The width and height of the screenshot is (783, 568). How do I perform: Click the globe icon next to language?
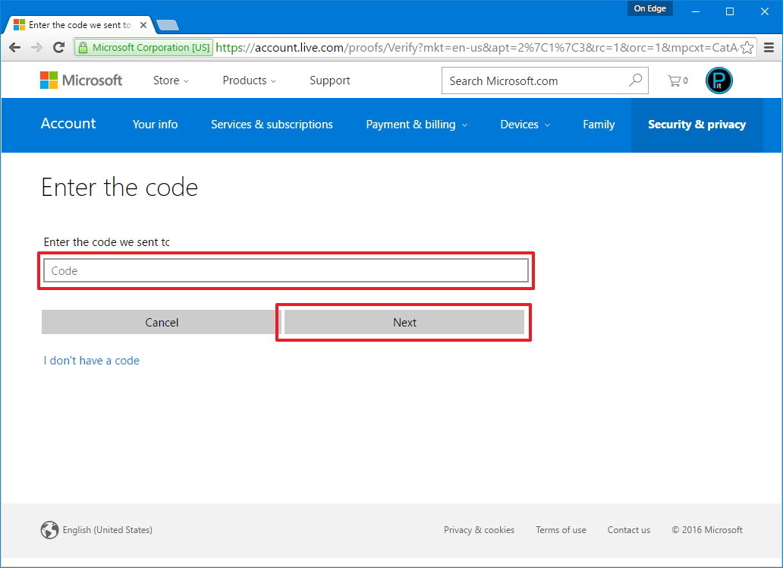(x=50, y=529)
